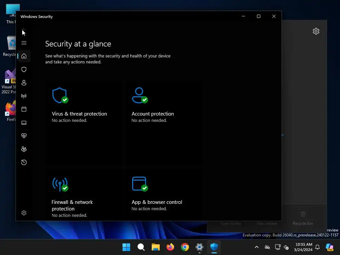This screenshot has height=255, width=340.
Task: Switch to Settings app in taskbar
Action: tap(200, 247)
